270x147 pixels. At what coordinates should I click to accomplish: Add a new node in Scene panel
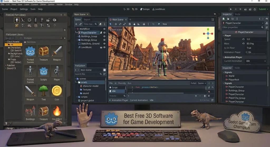(76, 24)
